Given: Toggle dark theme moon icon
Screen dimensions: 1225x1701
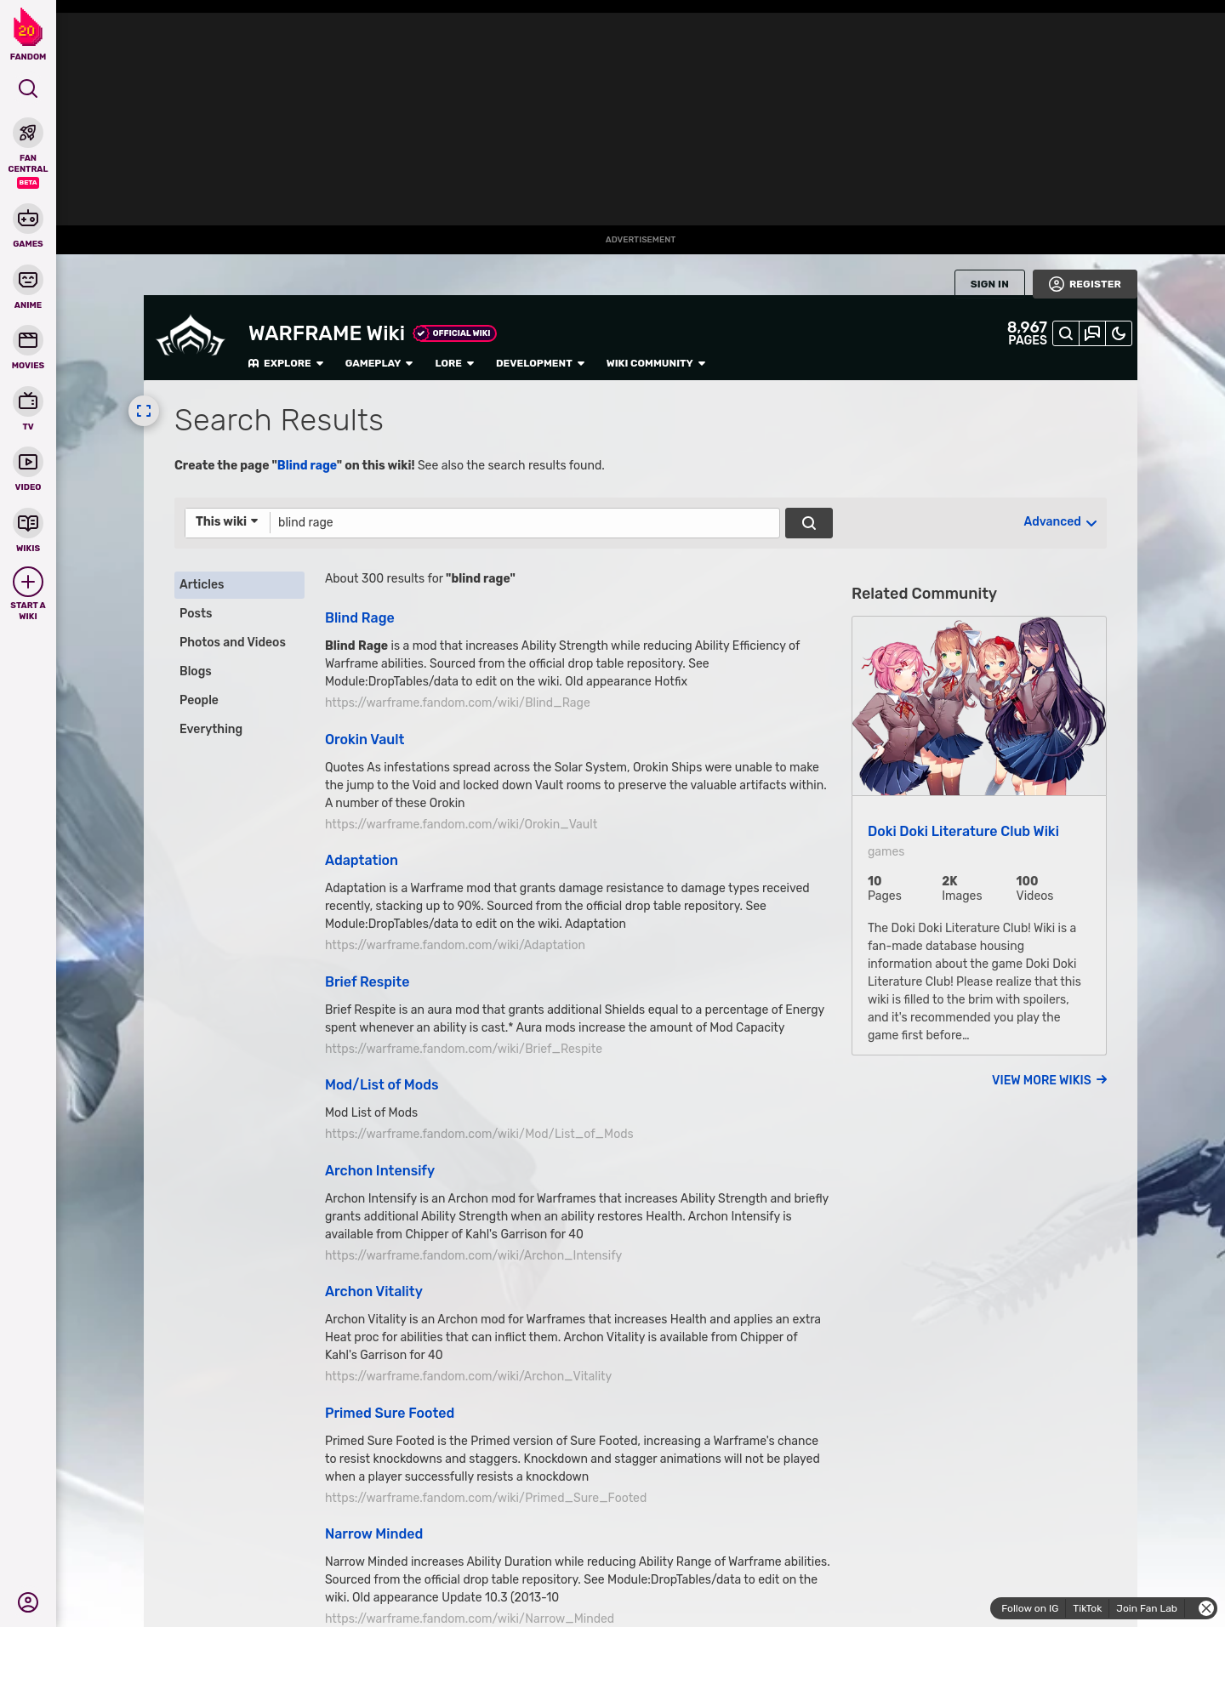Looking at the screenshot, I should [1119, 333].
